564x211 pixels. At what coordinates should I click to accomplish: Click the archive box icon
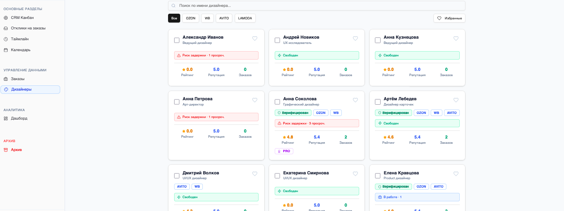coord(6,149)
